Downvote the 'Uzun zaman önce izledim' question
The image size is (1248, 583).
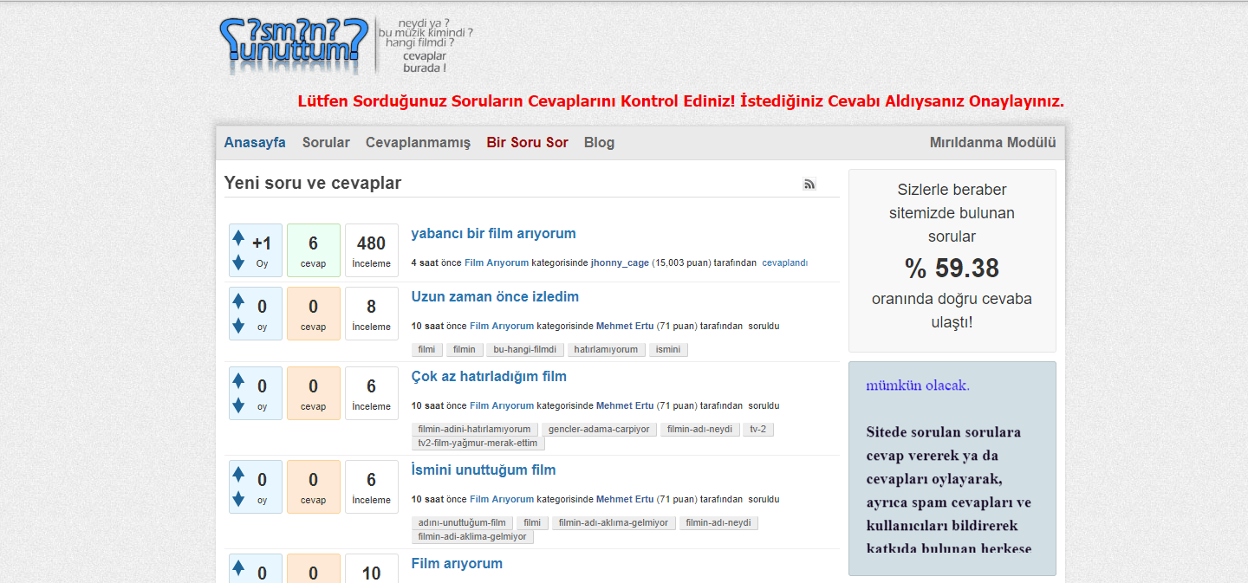pos(238,326)
